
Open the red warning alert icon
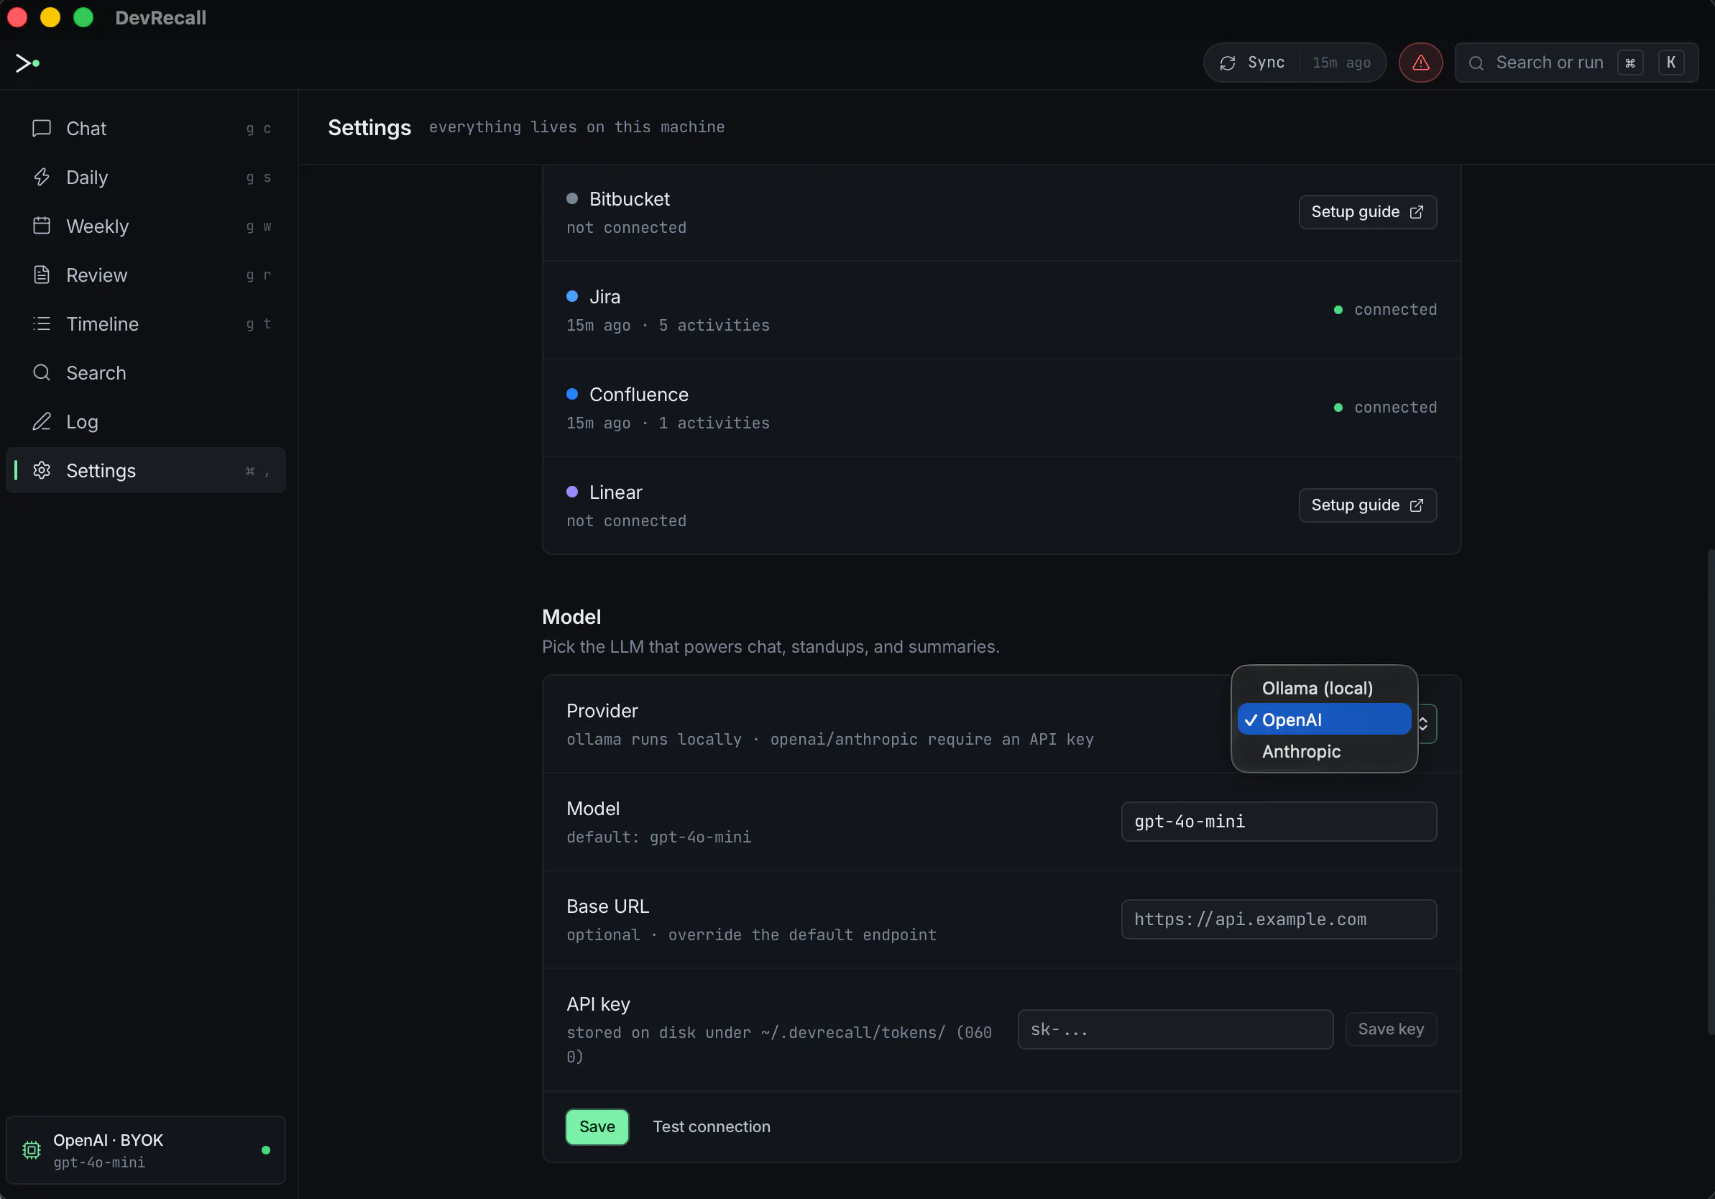click(1420, 63)
